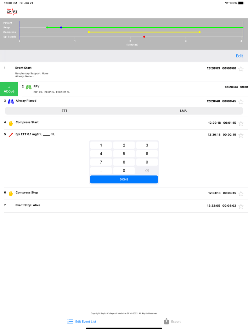Click the Epi mL blank dose field
The image size is (248, 331).
[46, 134]
